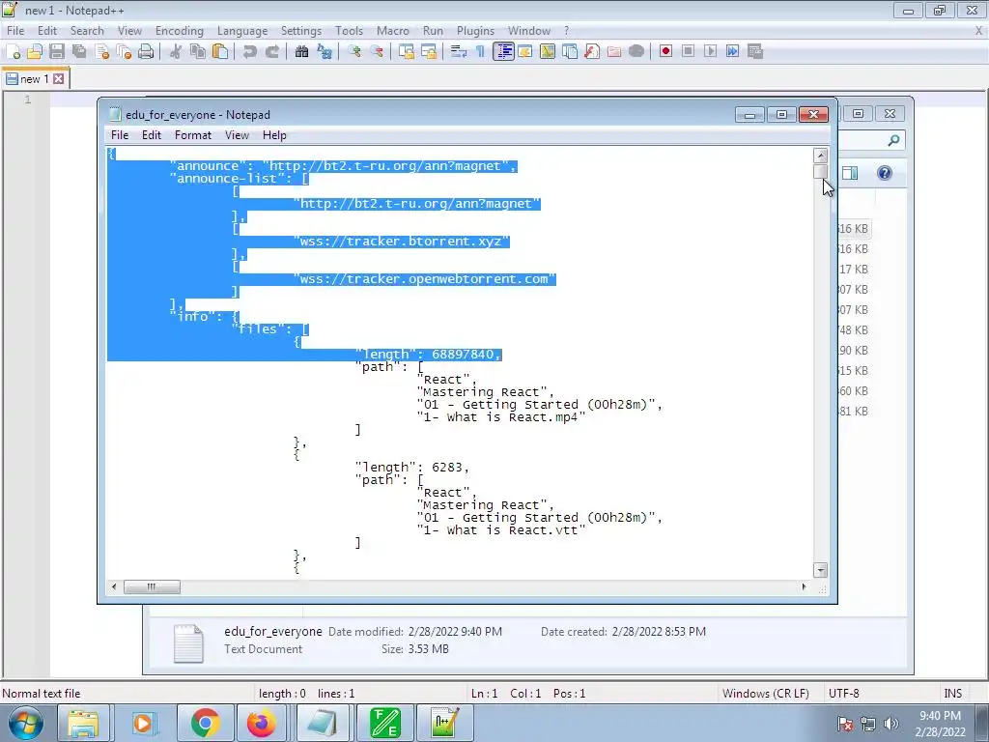Zoom in using the toolbar magnifier
989x742 pixels.
pos(354,52)
